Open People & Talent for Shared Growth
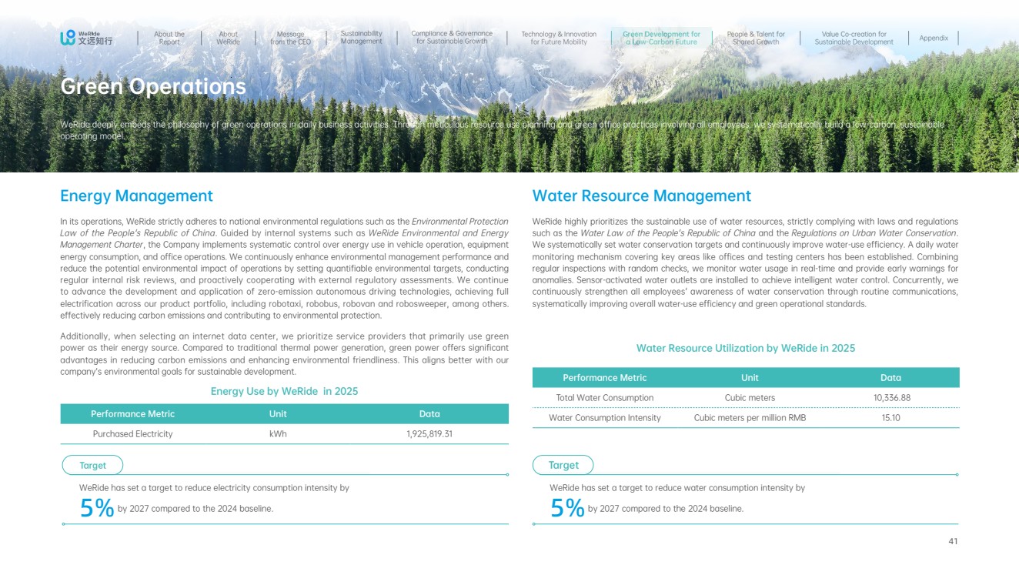This screenshot has height=575, width=1019. pyautogui.click(x=756, y=38)
